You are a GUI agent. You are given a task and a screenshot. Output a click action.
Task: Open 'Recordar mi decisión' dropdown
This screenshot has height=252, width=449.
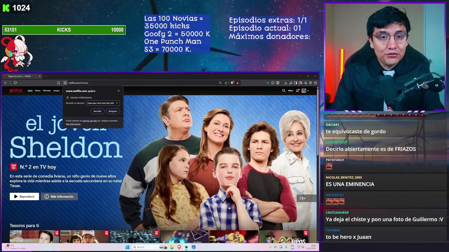[103, 103]
